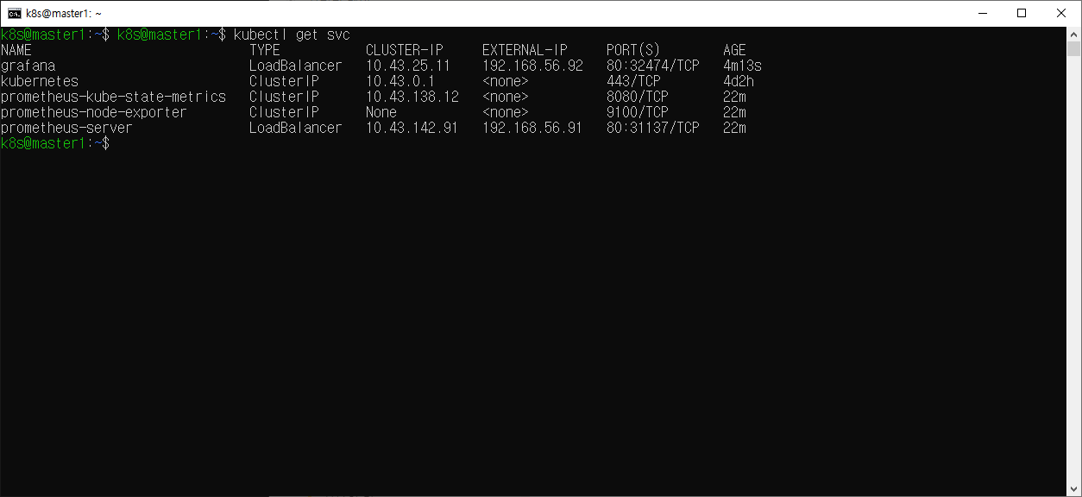Viewport: 1082px width, 497px height.
Task: Click the prometheus-kube-state-metrics service name
Action: [113, 97]
